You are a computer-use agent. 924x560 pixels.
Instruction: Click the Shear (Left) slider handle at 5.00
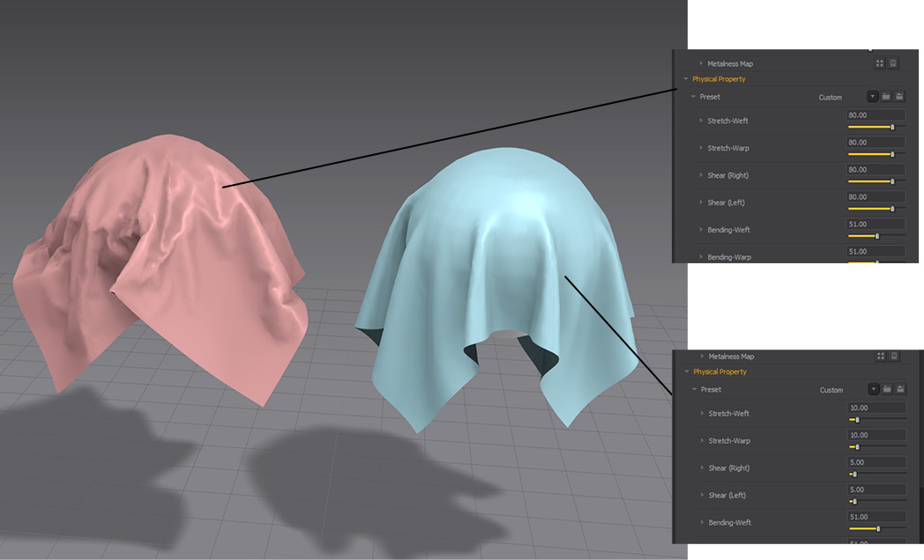(854, 502)
